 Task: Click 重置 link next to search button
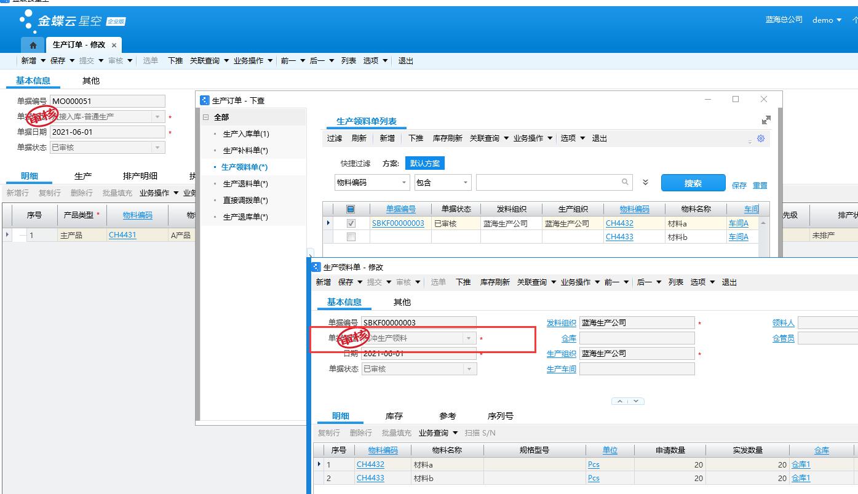click(x=760, y=185)
